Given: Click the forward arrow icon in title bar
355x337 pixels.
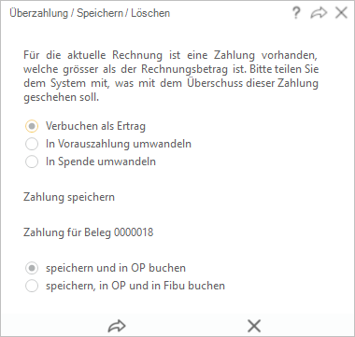Looking at the screenshot, I should (319, 13).
